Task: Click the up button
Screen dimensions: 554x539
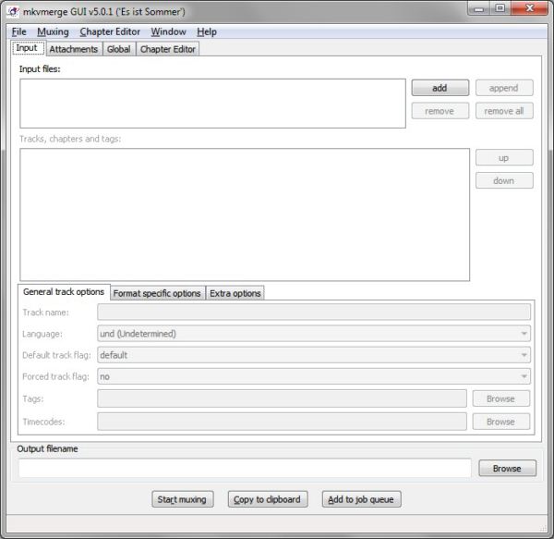Action: click(x=504, y=158)
